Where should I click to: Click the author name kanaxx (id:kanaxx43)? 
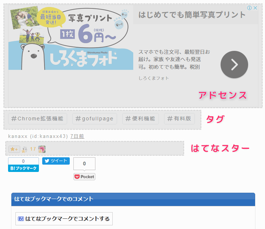[38, 136]
